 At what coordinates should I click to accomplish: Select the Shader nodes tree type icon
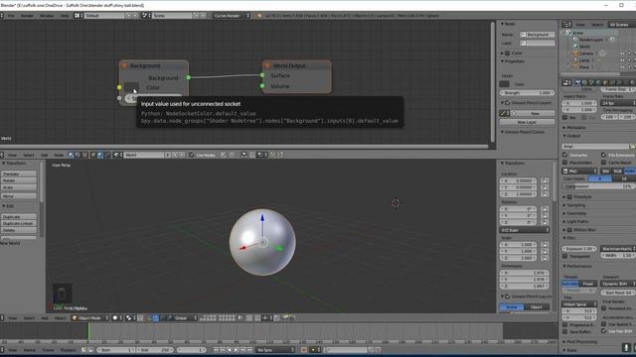pyautogui.click(x=72, y=155)
